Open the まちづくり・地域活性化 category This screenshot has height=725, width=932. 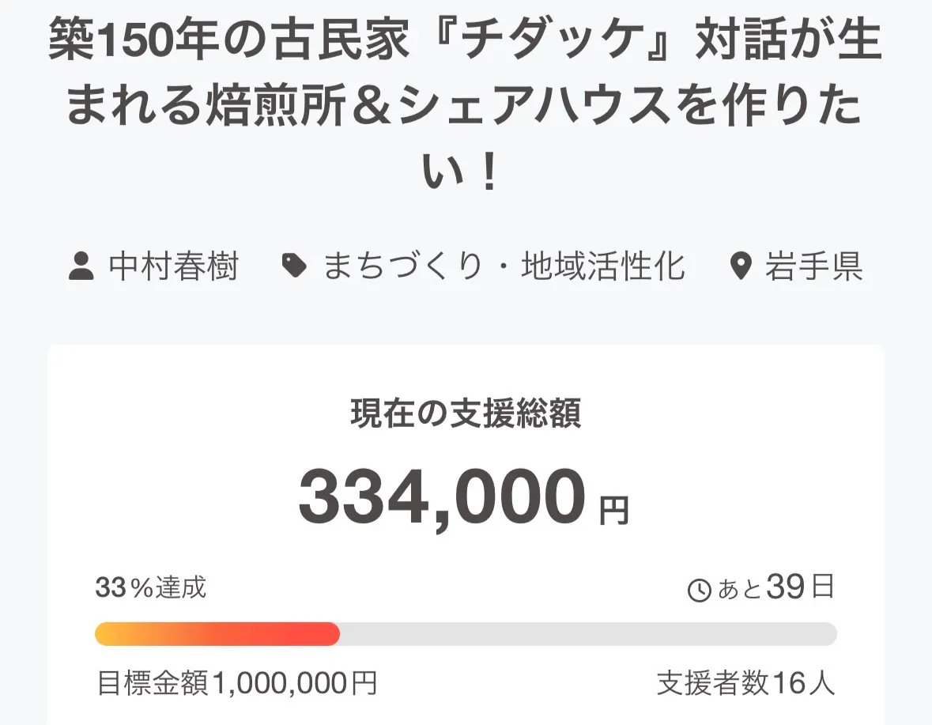(504, 267)
